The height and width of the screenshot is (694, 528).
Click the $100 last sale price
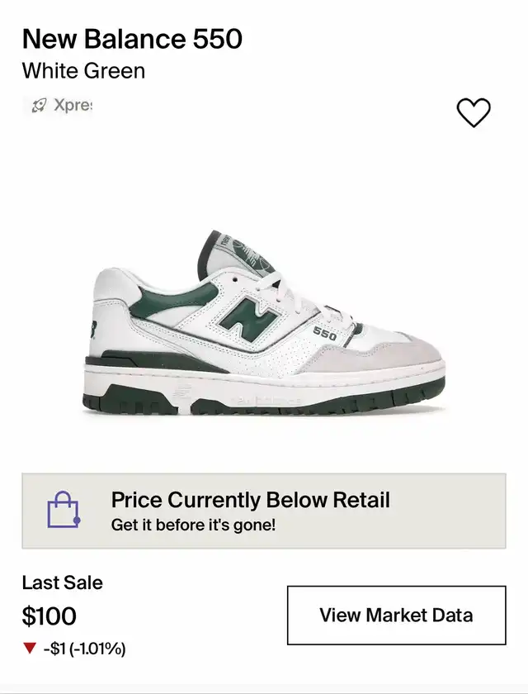pyautogui.click(x=49, y=616)
